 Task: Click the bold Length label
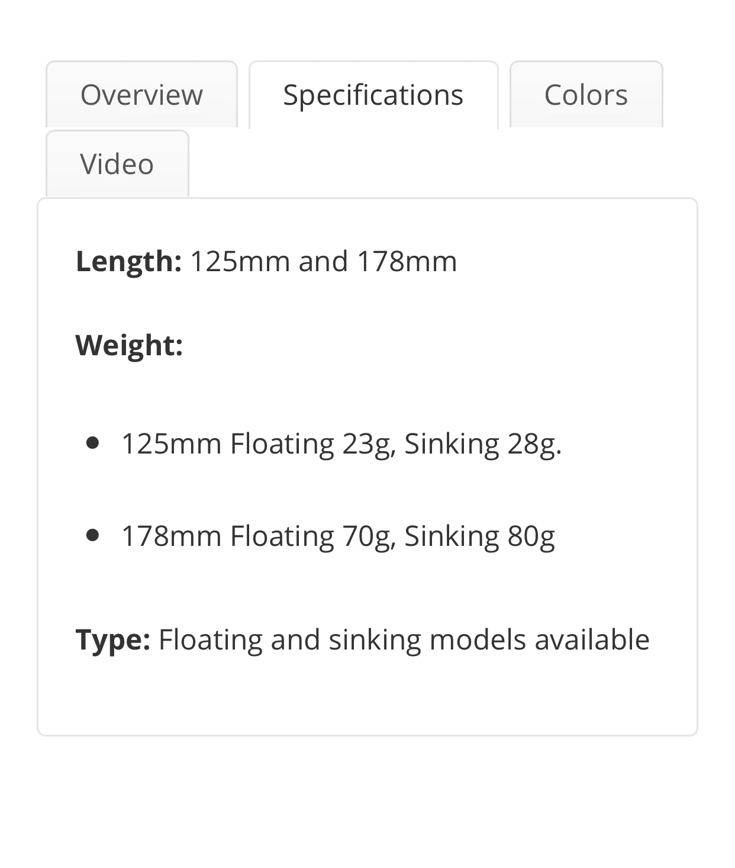pyautogui.click(x=128, y=261)
